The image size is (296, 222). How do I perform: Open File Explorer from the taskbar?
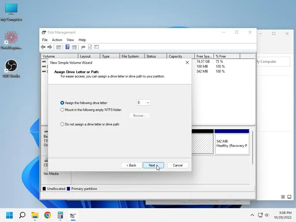pos(35,215)
